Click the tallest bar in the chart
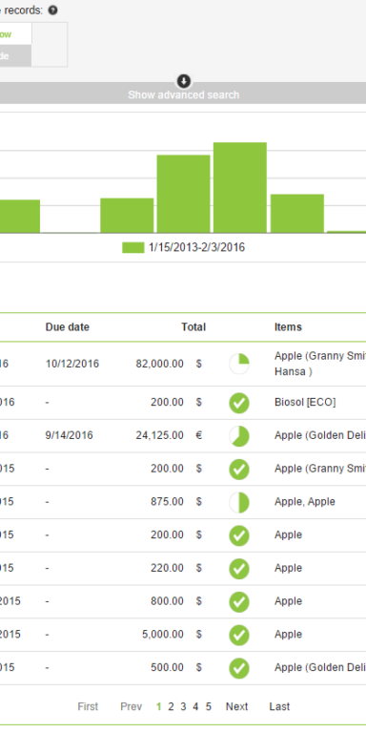 pyautogui.click(x=240, y=187)
